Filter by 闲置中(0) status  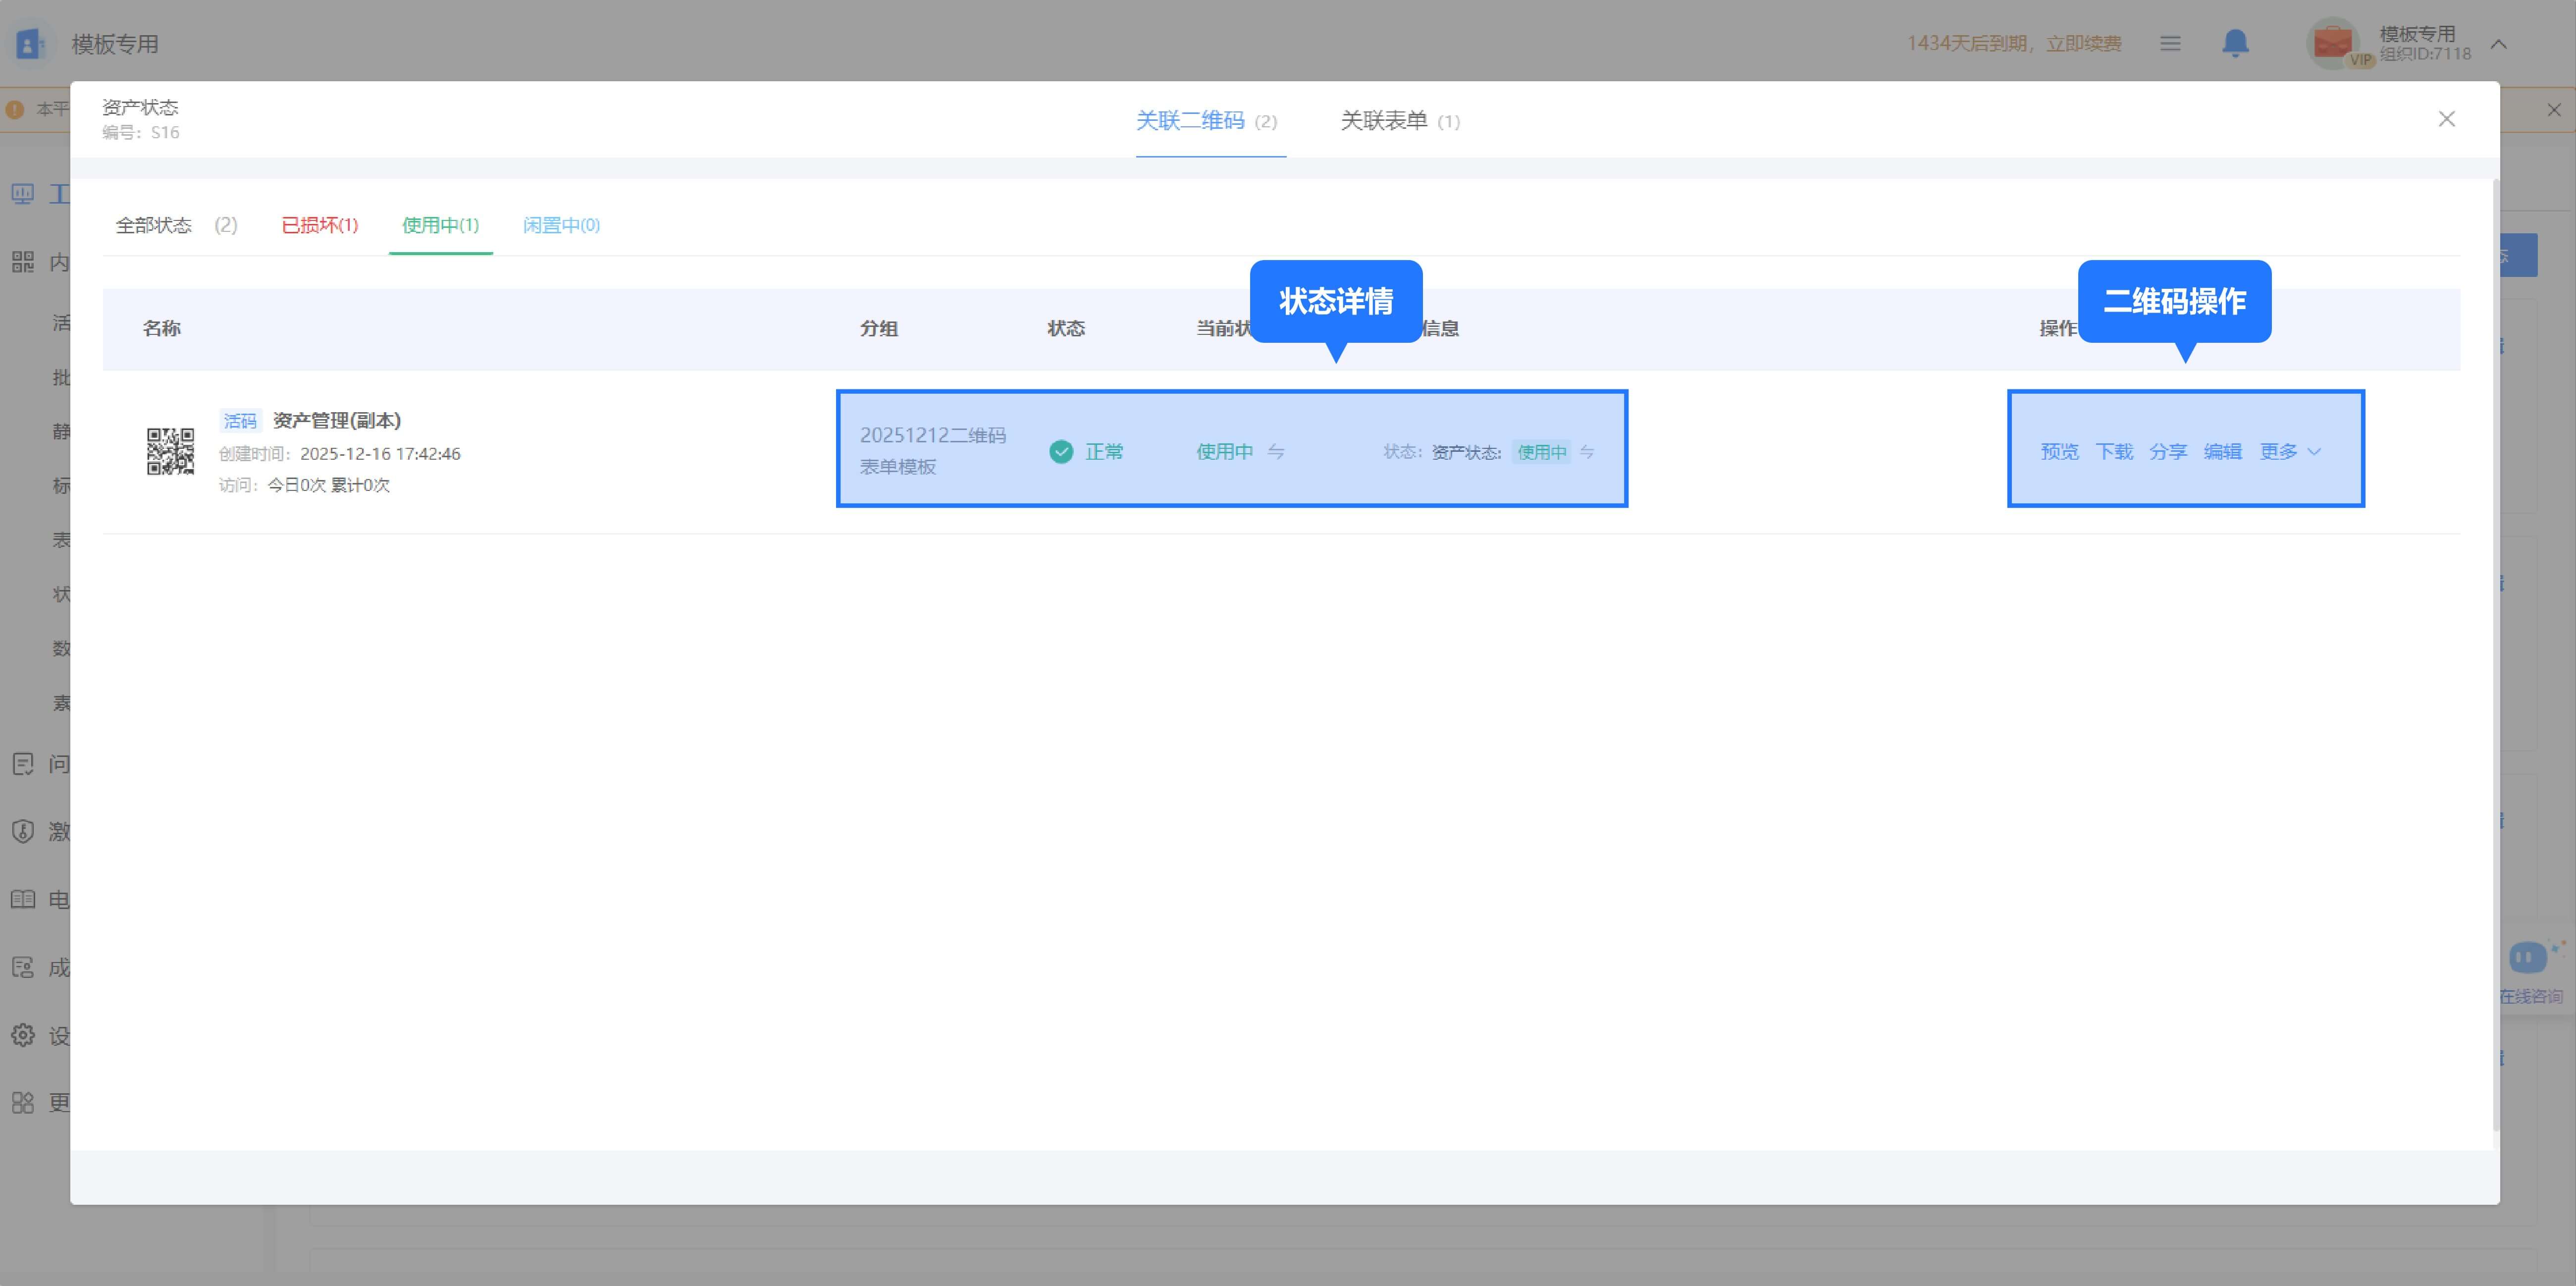pos(561,225)
